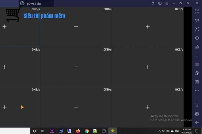Enter fullscreen mode from side toolbar
Screen dimensions: 202x134
pyautogui.click(x=197, y=11)
